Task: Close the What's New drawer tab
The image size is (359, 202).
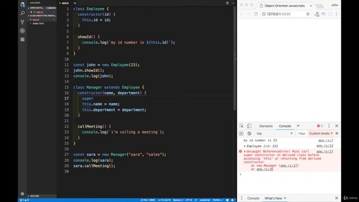Action: 285,198
